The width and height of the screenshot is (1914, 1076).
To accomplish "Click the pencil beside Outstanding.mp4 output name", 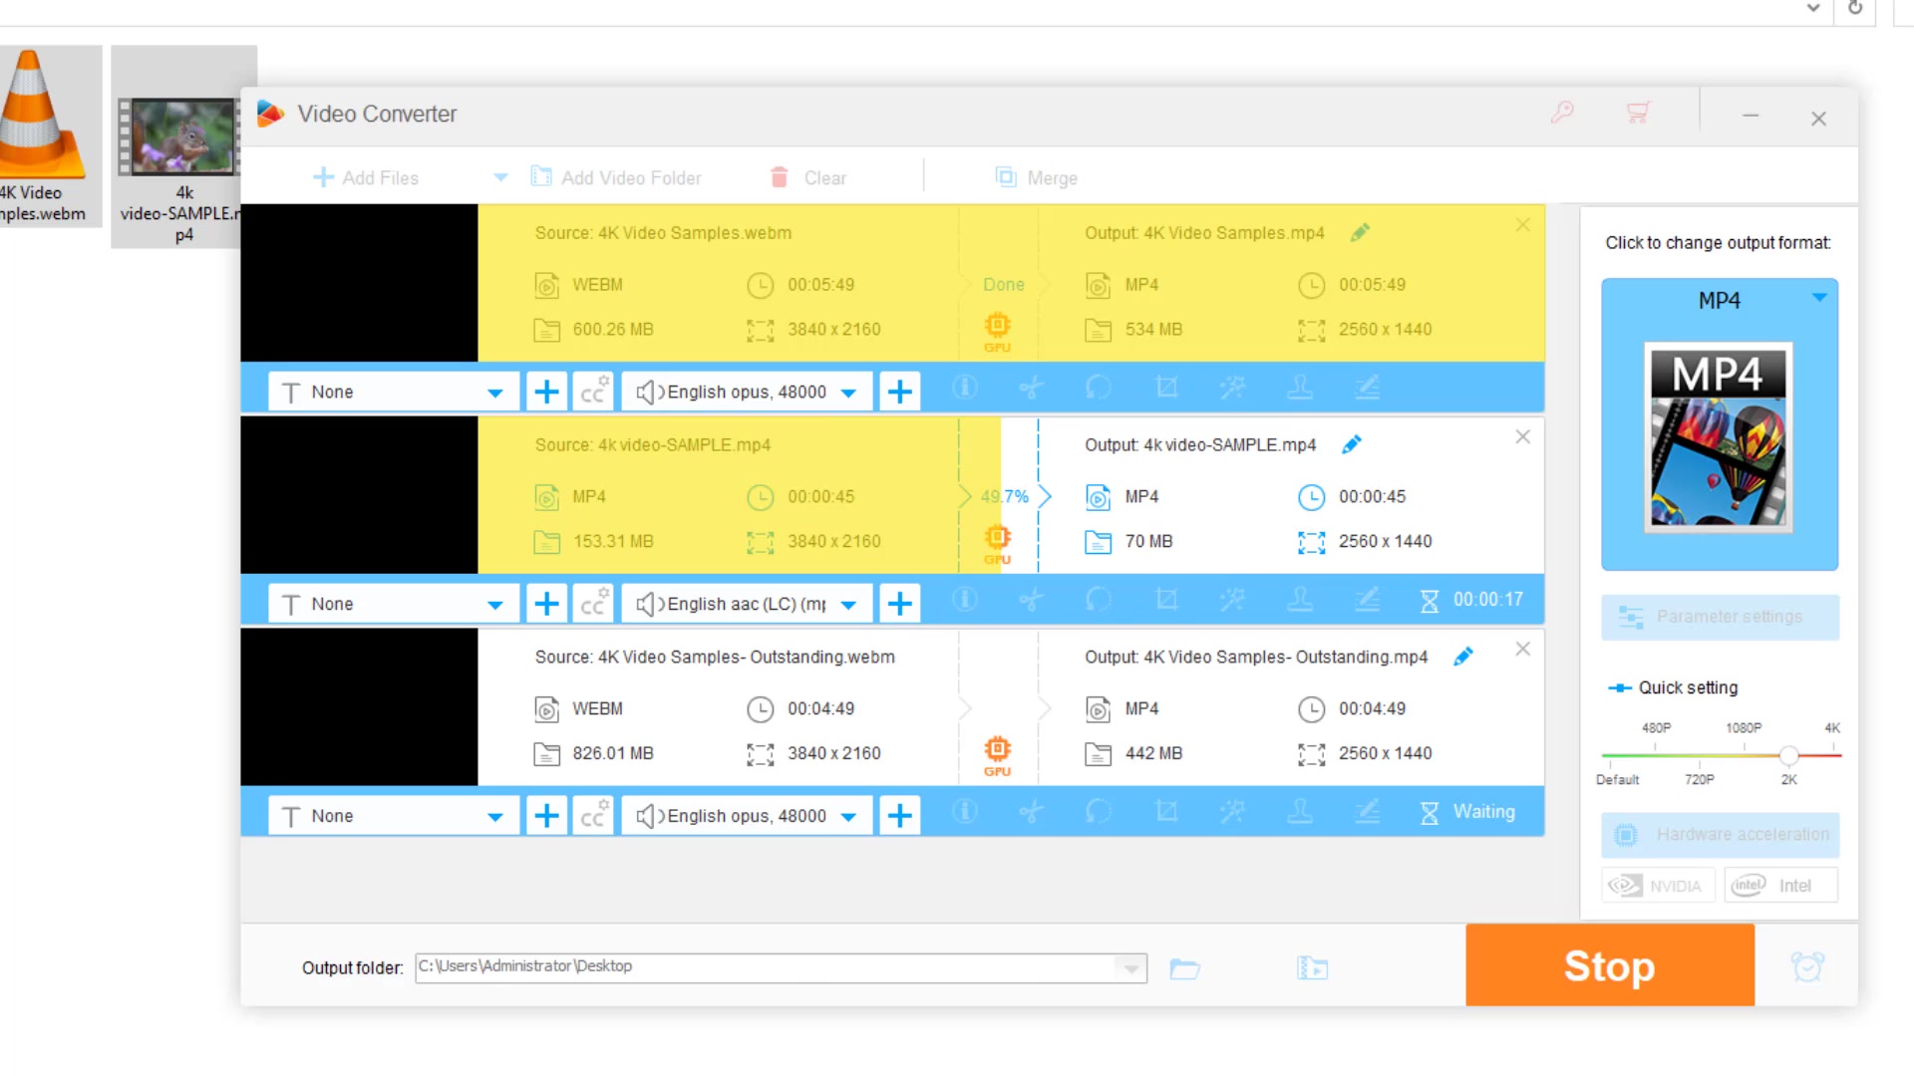I will pyautogui.click(x=1463, y=657).
